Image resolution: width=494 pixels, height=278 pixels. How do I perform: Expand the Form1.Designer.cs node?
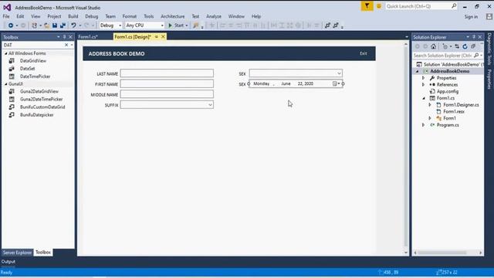point(430,105)
